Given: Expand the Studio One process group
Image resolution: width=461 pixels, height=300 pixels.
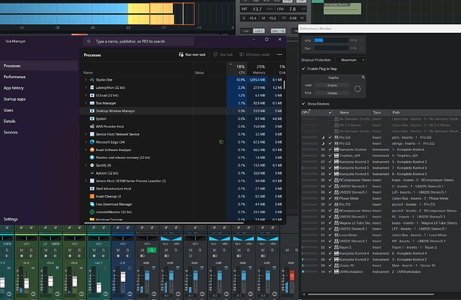Looking at the screenshot, I should coord(85,80).
